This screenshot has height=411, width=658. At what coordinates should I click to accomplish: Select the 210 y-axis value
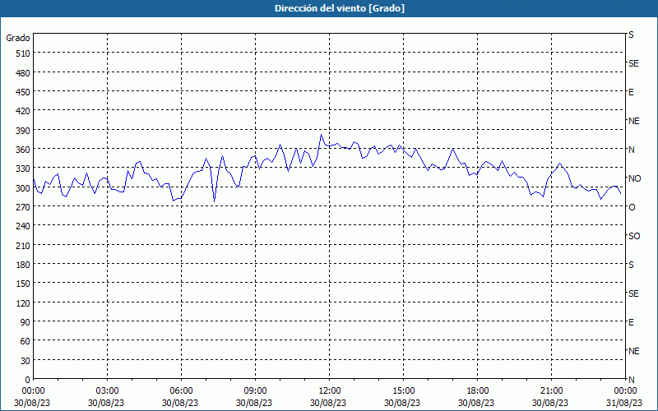23,246
